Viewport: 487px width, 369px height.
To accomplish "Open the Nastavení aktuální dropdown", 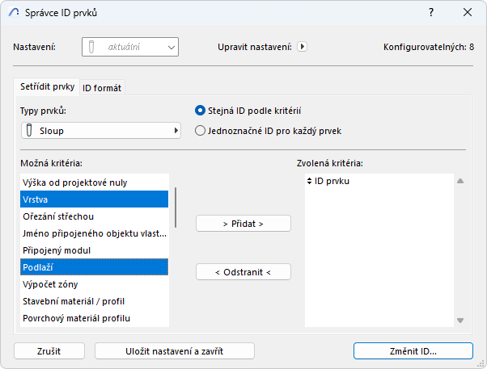I will coord(129,47).
